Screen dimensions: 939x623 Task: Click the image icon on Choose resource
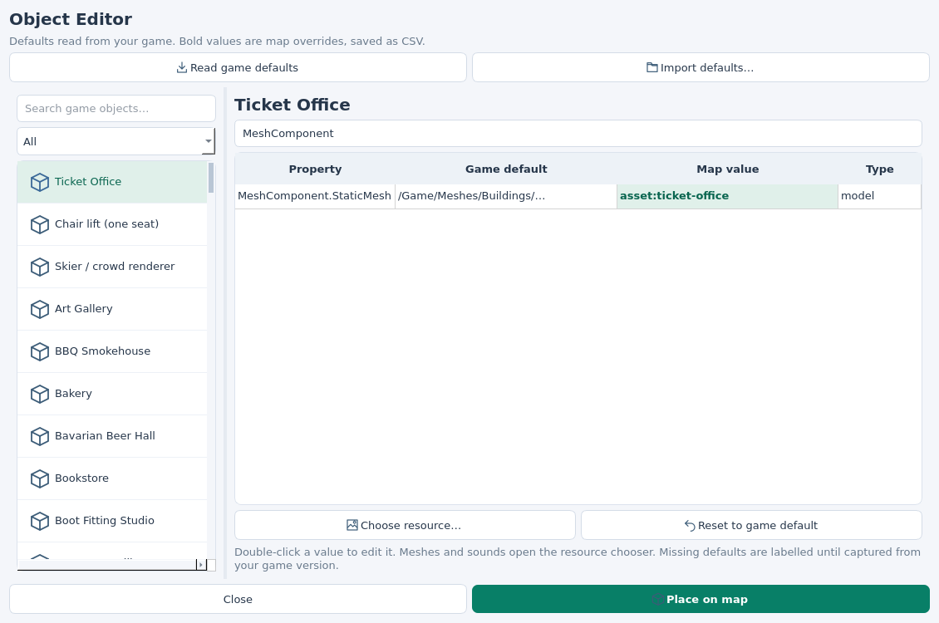(x=352, y=525)
